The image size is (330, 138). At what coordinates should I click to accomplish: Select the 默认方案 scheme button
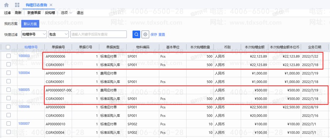pos(30,24)
